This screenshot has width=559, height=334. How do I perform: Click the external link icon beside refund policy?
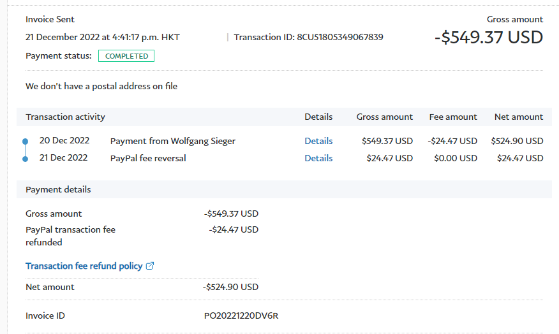pos(150,266)
